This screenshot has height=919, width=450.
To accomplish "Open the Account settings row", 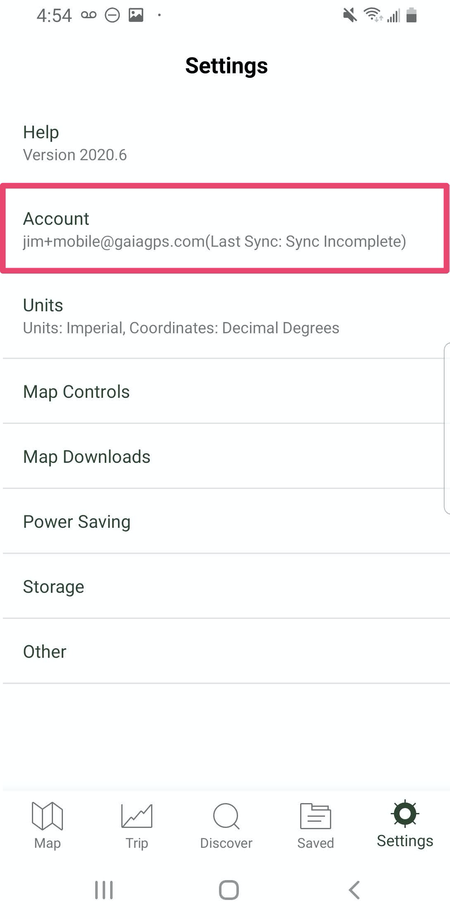I will point(225,229).
